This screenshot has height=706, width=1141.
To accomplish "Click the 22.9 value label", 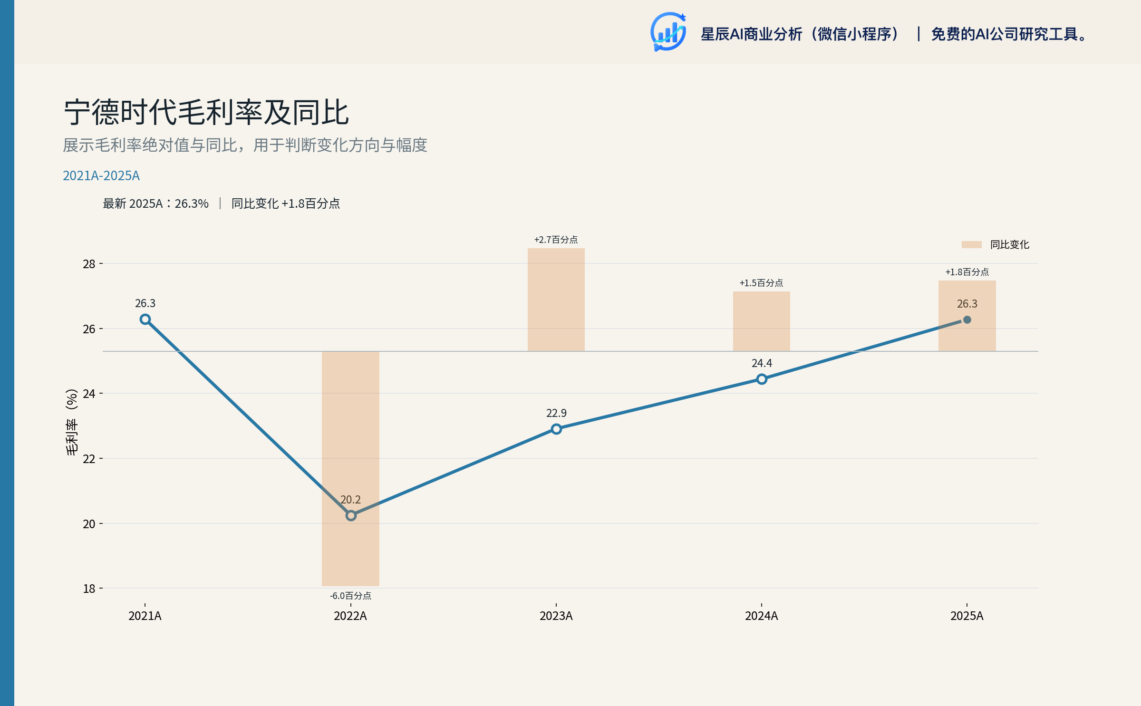I will 556,413.
